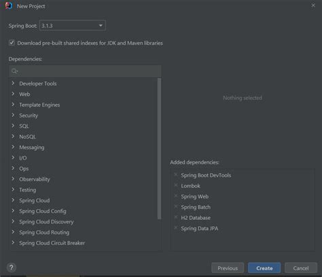322x277 pixels.
Task: Select Spring Boot DevTools in added dependencies
Action: [x=206, y=175]
